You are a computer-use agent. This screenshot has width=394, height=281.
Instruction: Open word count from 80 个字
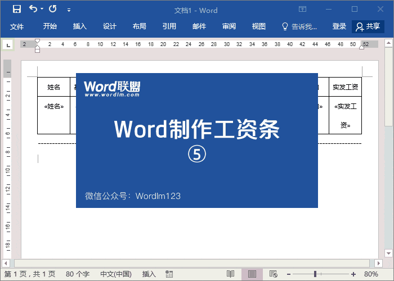tap(78, 274)
